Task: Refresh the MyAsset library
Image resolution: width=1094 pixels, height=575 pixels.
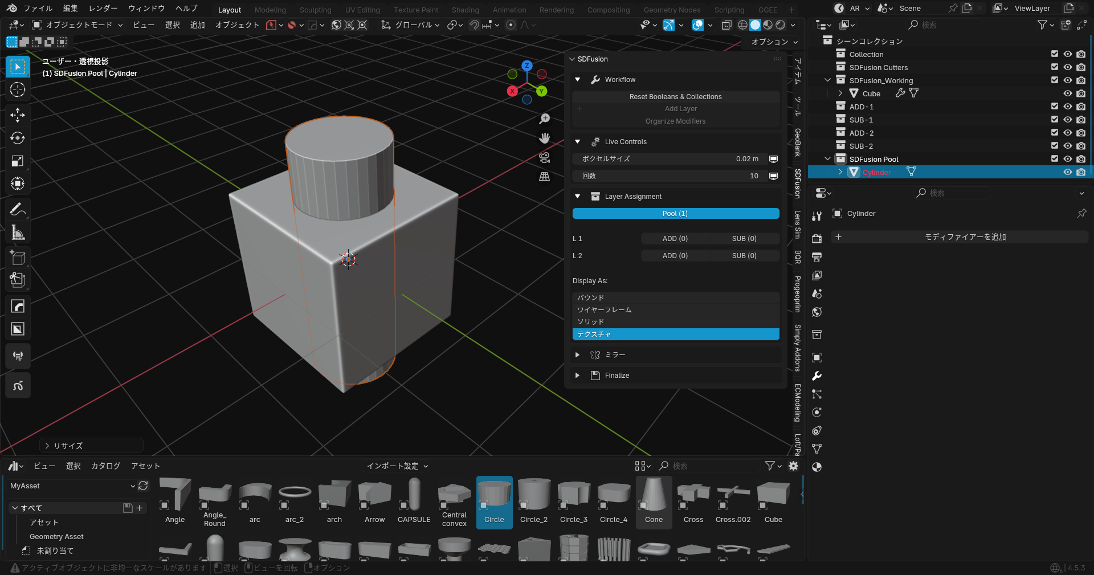Action: (143, 486)
